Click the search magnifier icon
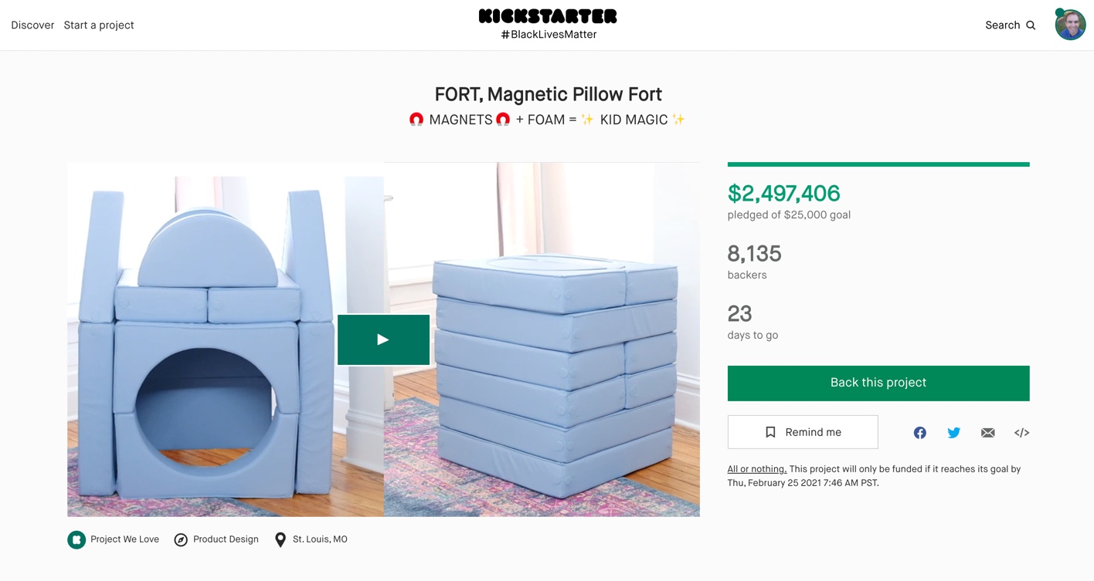This screenshot has height=581, width=1094. pyautogui.click(x=1031, y=25)
